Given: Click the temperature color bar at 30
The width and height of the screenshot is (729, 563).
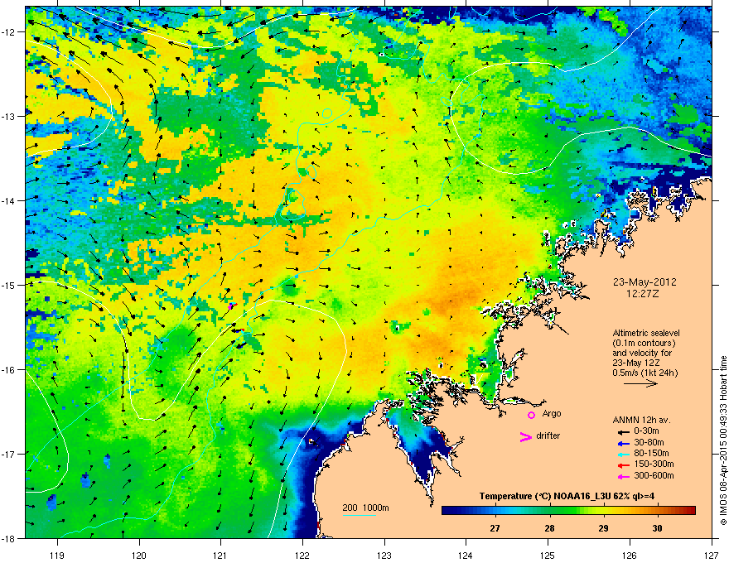Looking at the screenshot, I should [x=657, y=510].
